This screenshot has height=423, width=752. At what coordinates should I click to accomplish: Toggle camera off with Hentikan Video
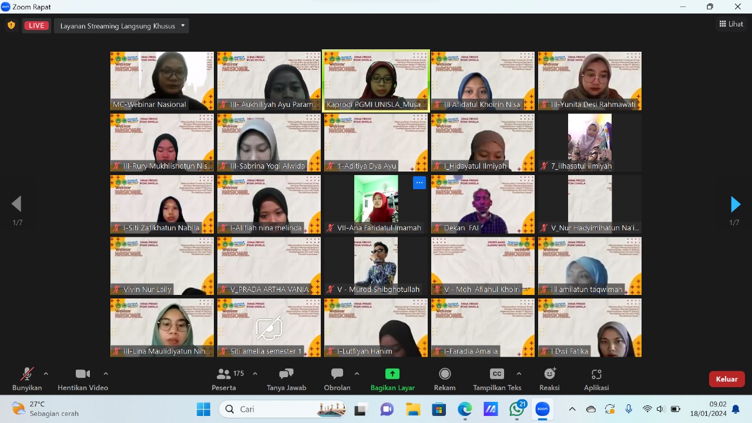tap(82, 379)
